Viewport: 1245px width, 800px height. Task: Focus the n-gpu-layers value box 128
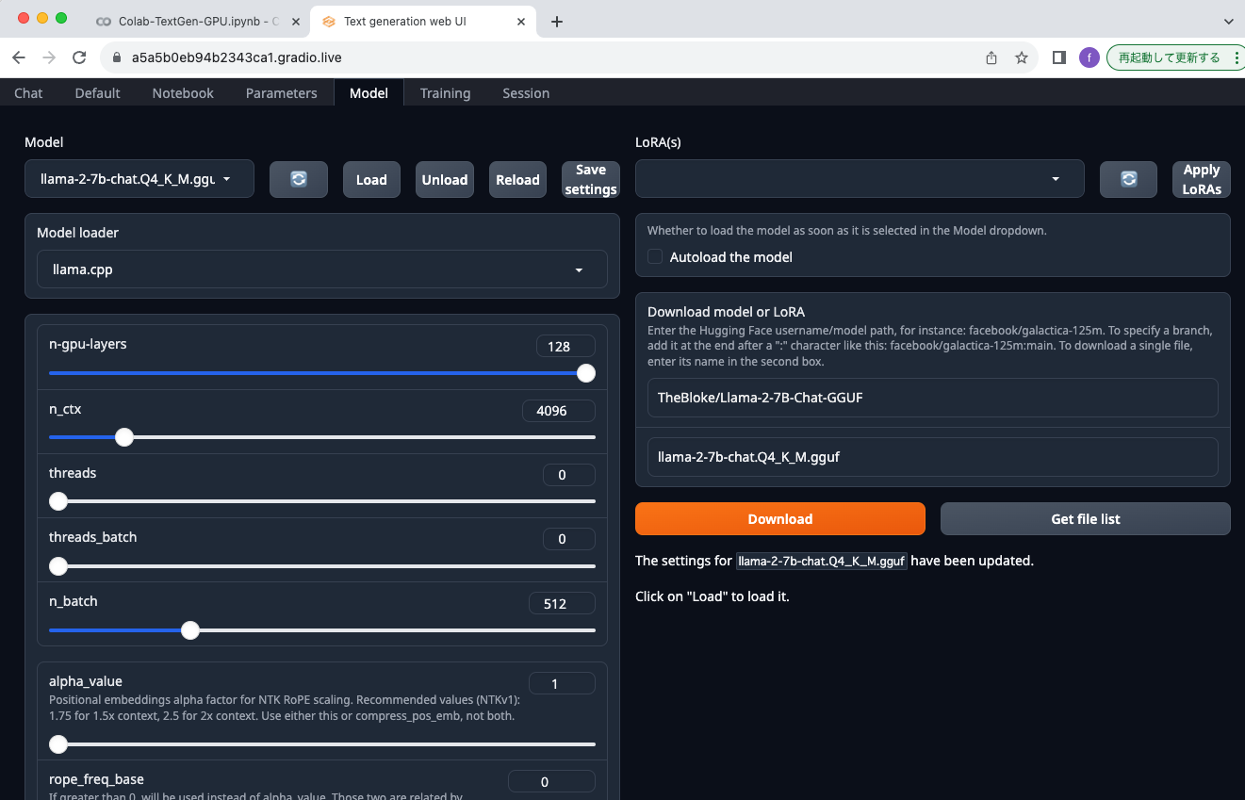pos(565,346)
